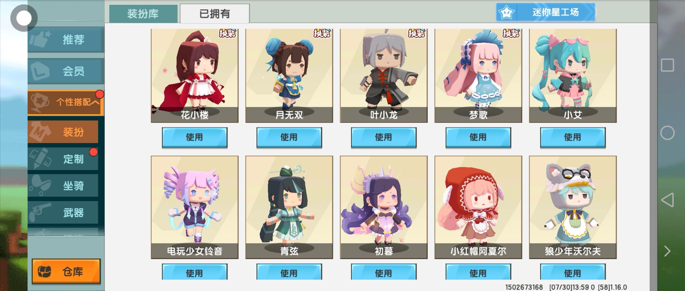This screenshot has width=685, height=291.
Task: Collapse the 个性搭配 sidebar section
Action: pos(66,102)
